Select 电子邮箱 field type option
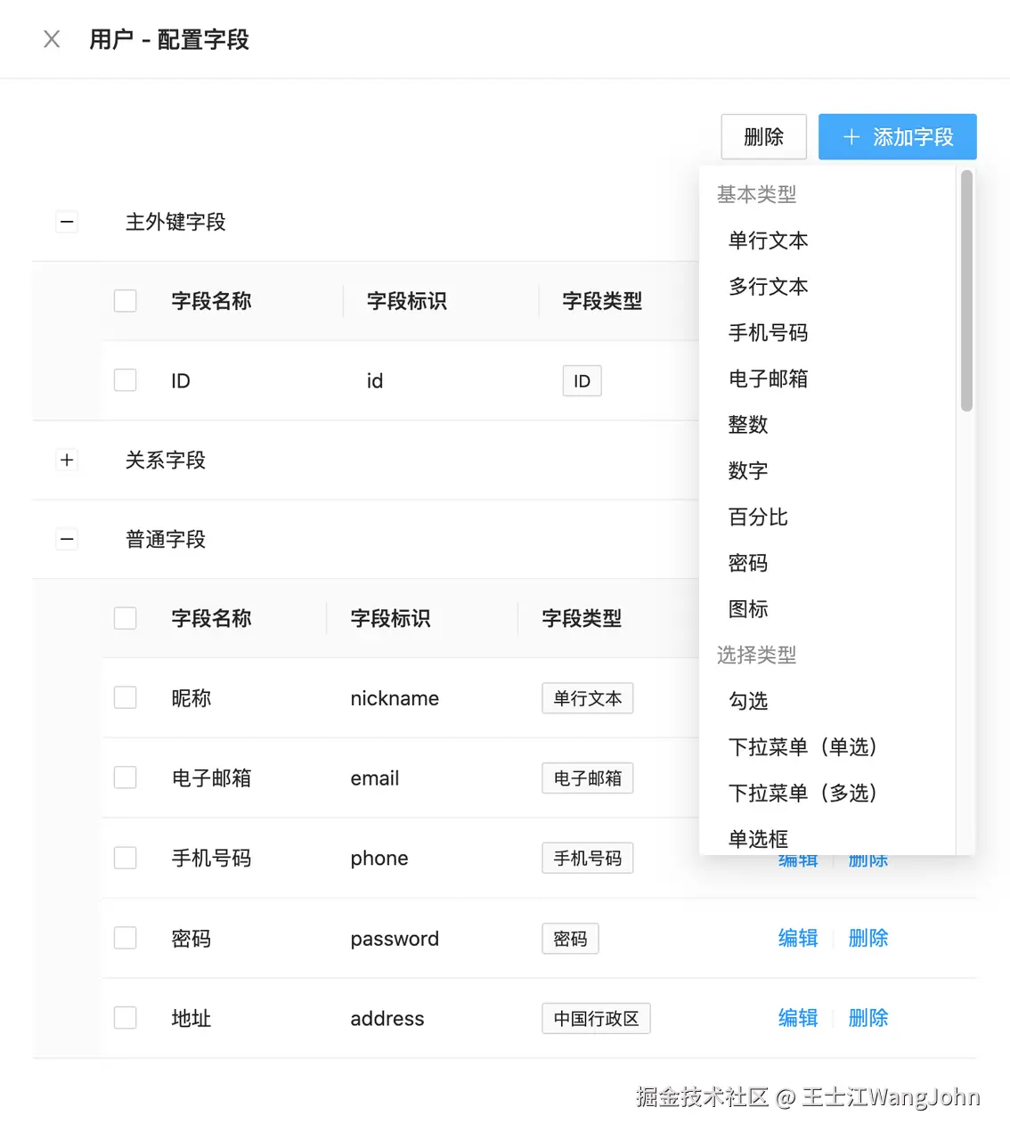1010x1140 pixels. (767, 379)
